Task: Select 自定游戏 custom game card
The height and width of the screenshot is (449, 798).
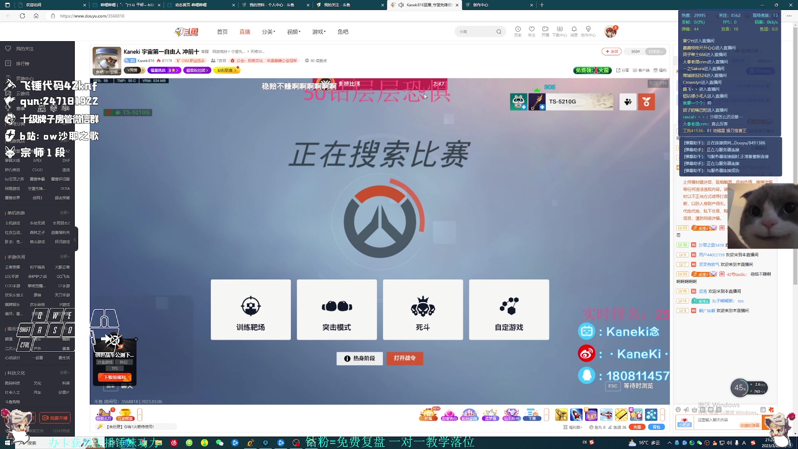Action: pos(509,310)
